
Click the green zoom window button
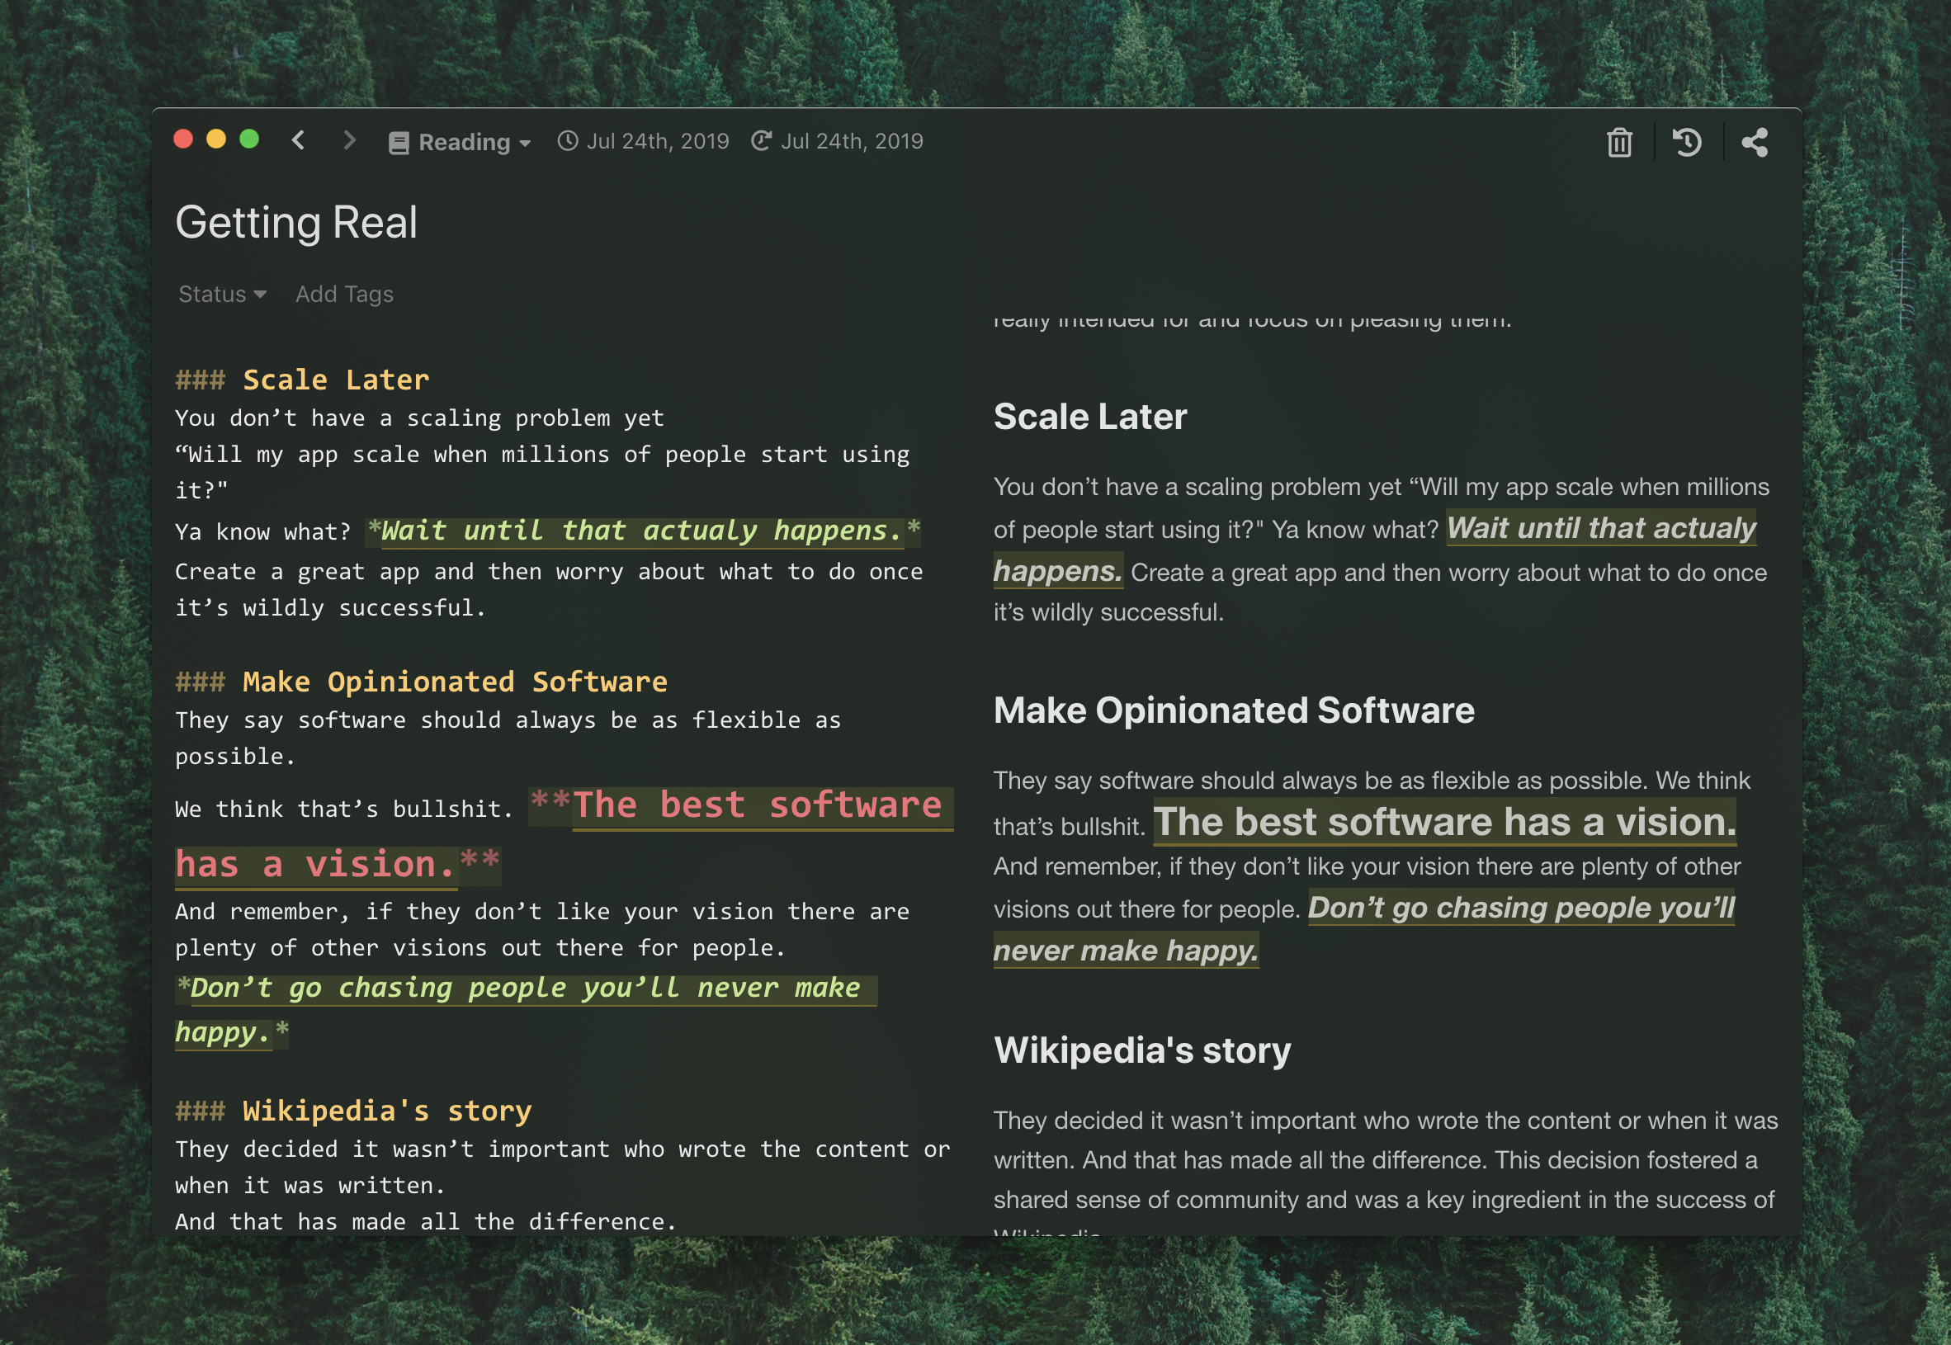(x=249, y=139)
